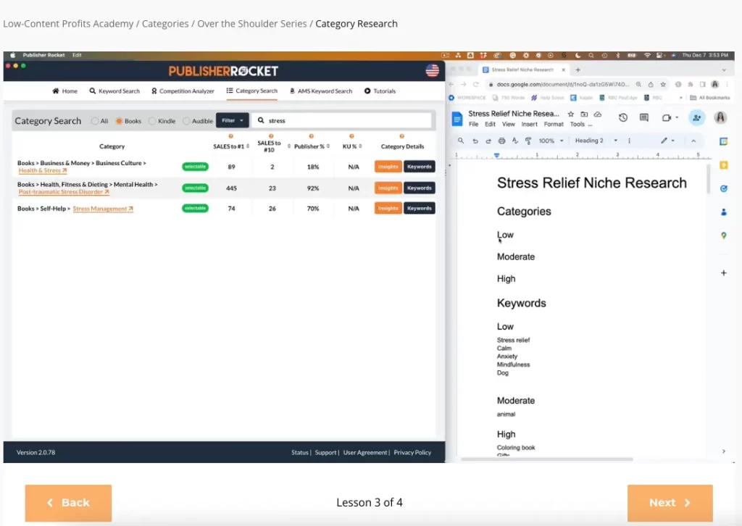The height and width of the screenshot is (526, 742).
Task: Expand the Heading 2 style dropdown
Action: pos(596,141)
